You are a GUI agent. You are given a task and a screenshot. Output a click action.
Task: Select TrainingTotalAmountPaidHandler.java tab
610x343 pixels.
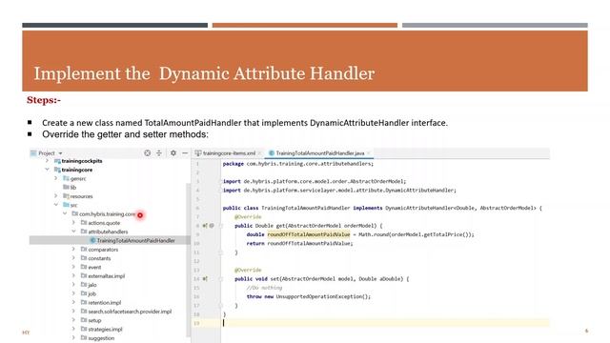point(320,153)
